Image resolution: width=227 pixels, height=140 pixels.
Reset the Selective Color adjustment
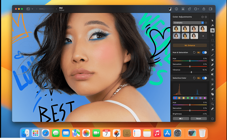pos(194,78)
